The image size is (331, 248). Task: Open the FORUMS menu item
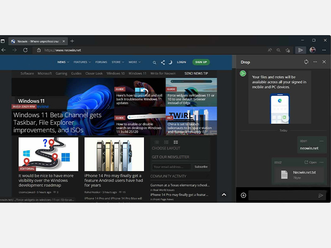[x=101, y=62]
